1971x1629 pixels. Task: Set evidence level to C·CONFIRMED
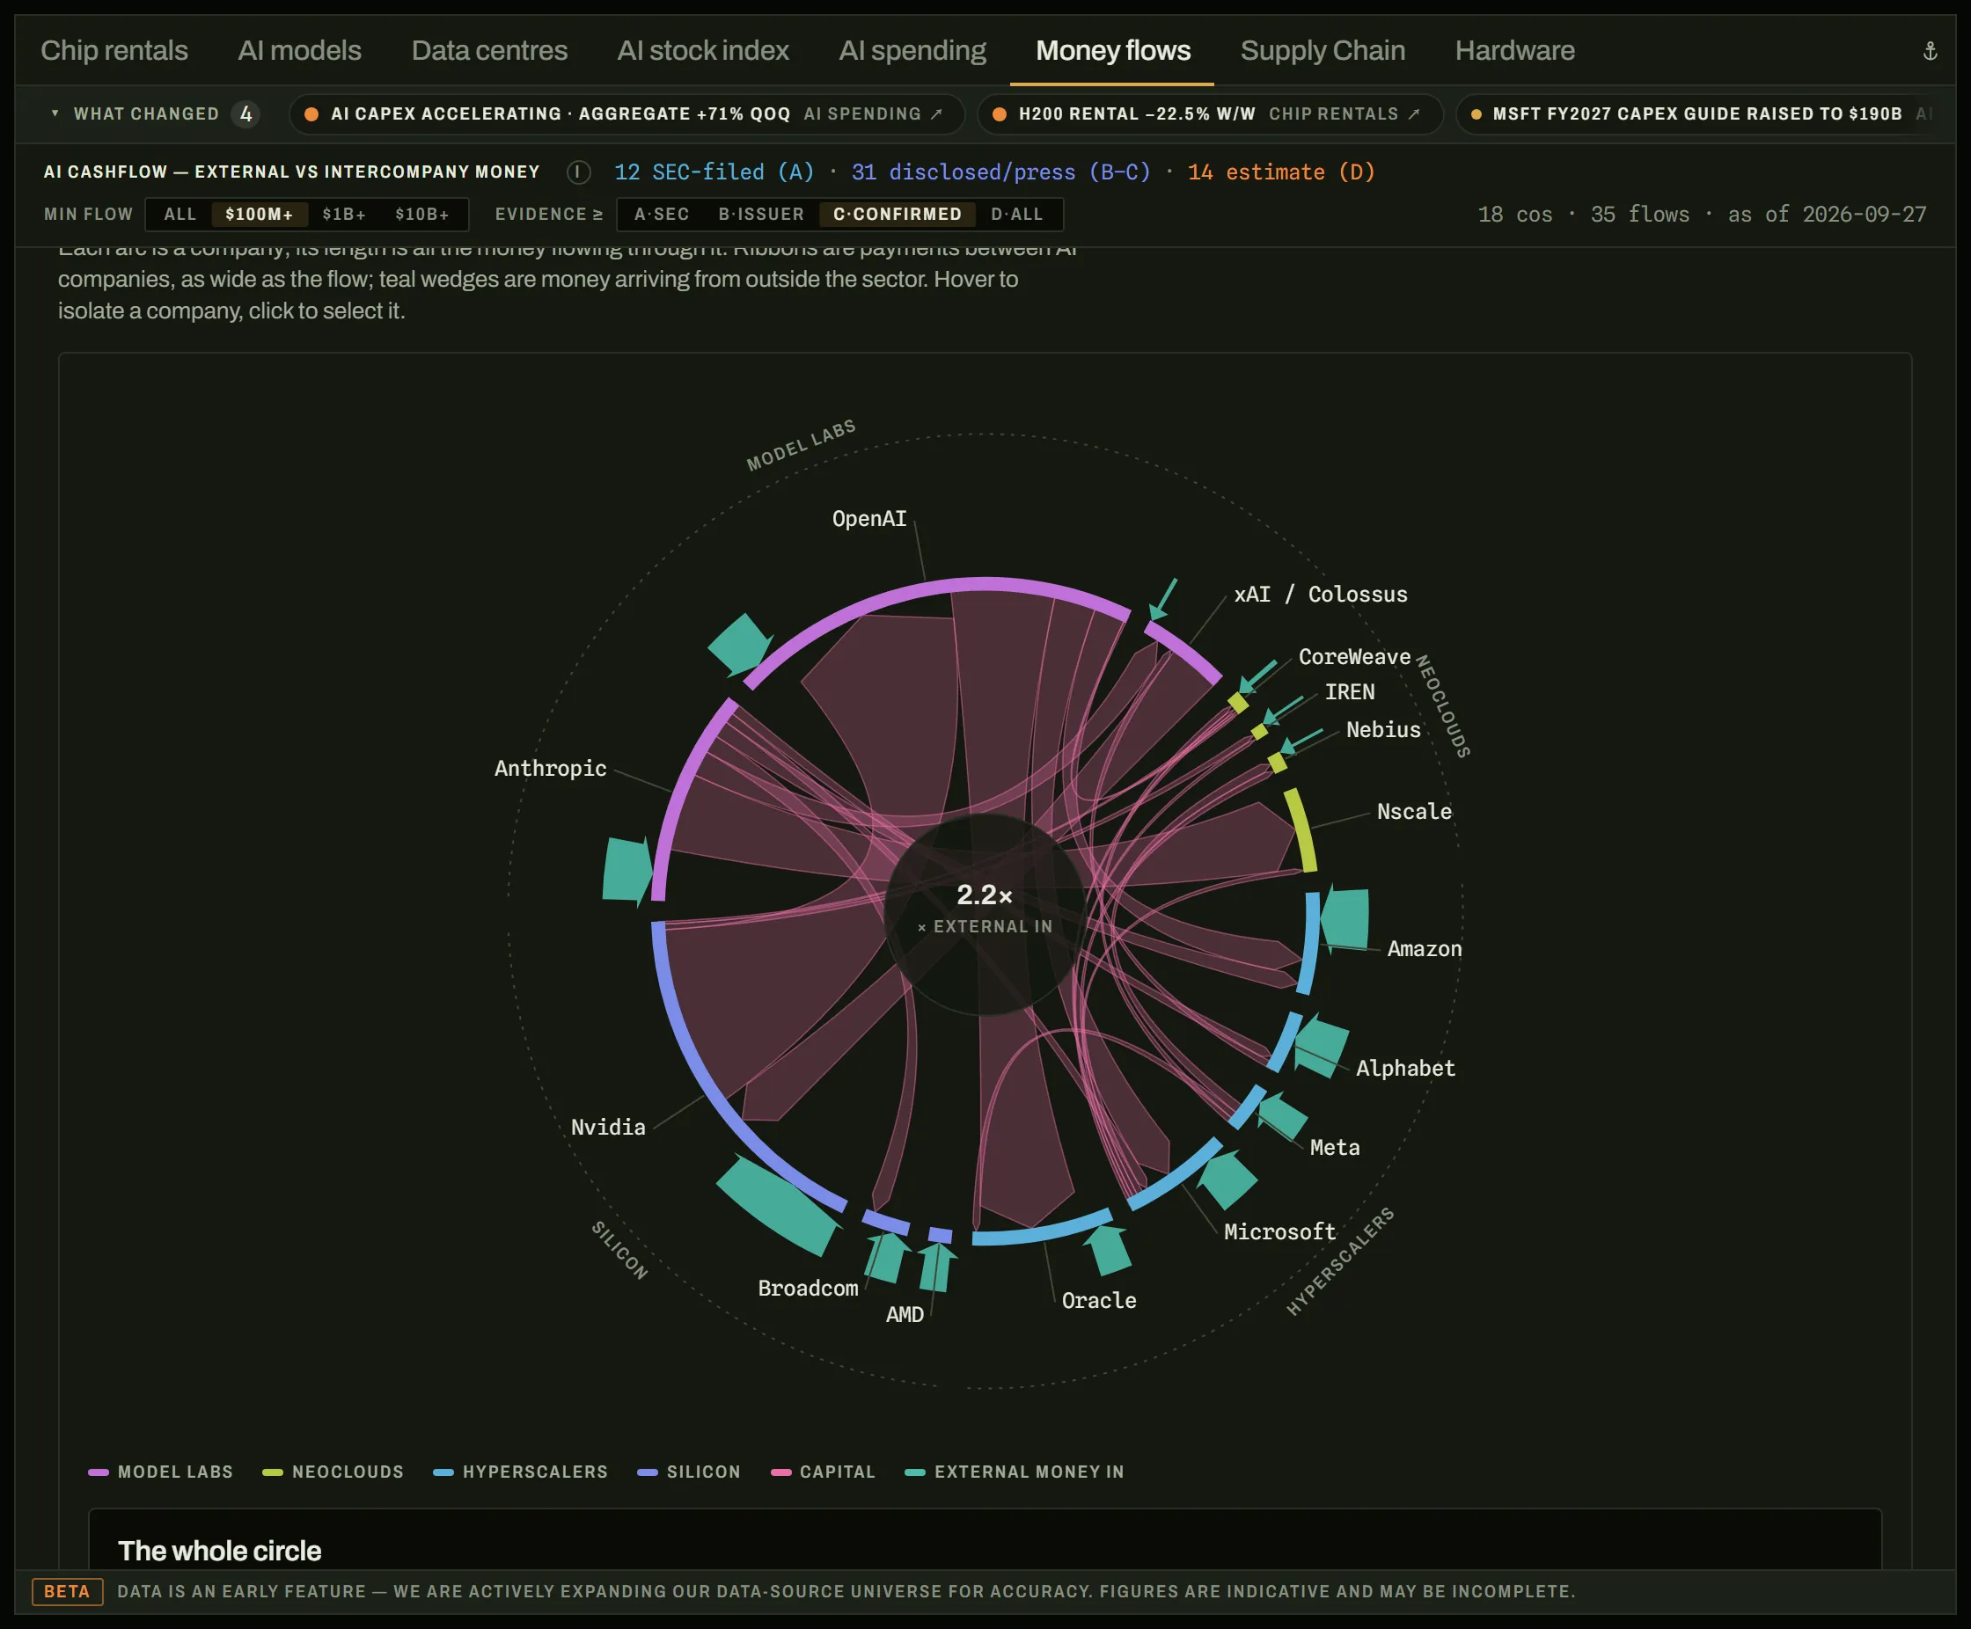coord(898,214)
